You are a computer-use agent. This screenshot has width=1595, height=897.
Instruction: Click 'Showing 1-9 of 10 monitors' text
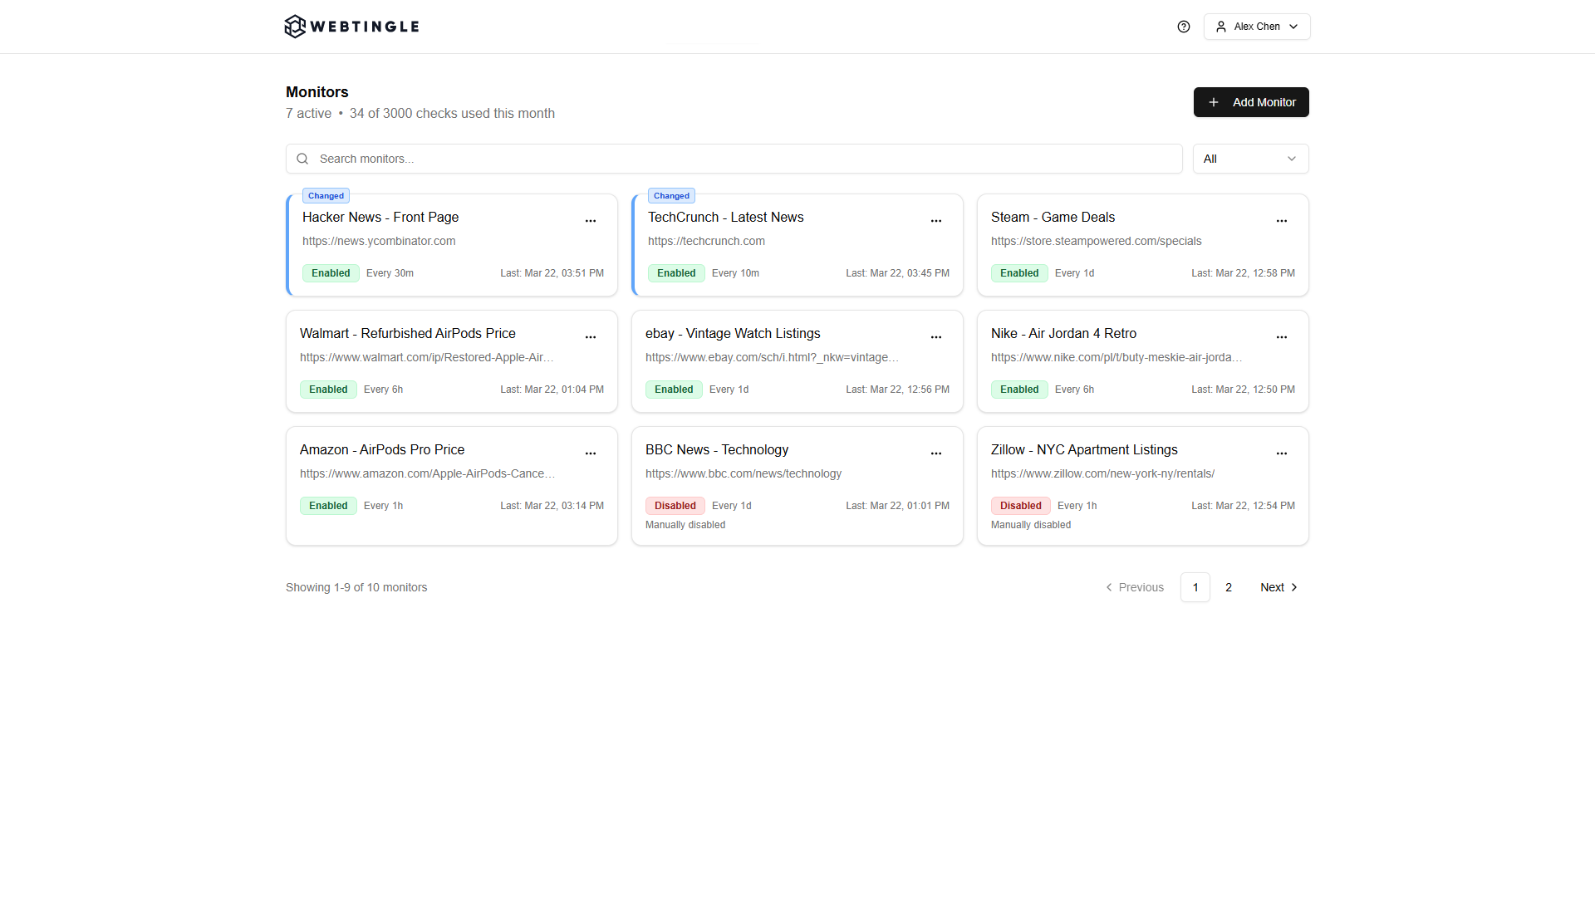[356, 587]
